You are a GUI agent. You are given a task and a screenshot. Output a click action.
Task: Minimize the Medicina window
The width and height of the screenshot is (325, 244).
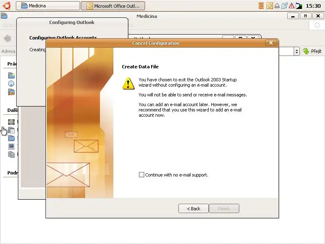(293, 16)
